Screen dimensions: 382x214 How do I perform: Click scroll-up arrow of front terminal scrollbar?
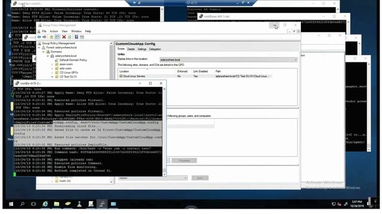164,89
